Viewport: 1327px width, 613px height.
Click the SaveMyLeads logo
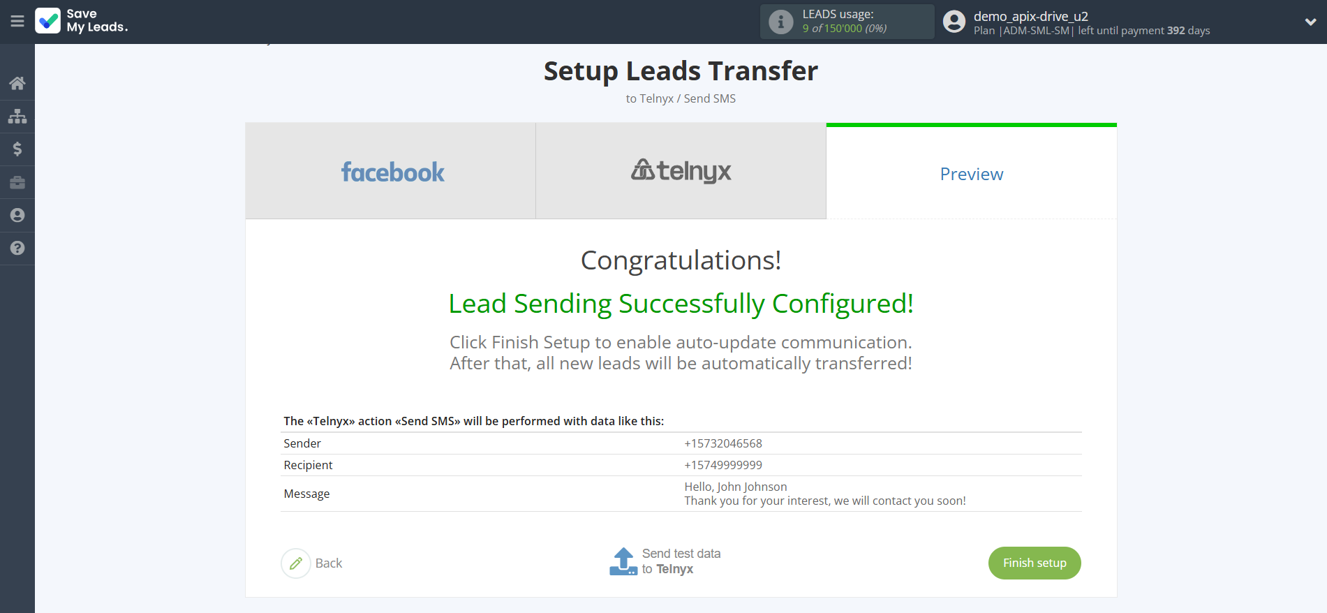(x=81, y=21)
